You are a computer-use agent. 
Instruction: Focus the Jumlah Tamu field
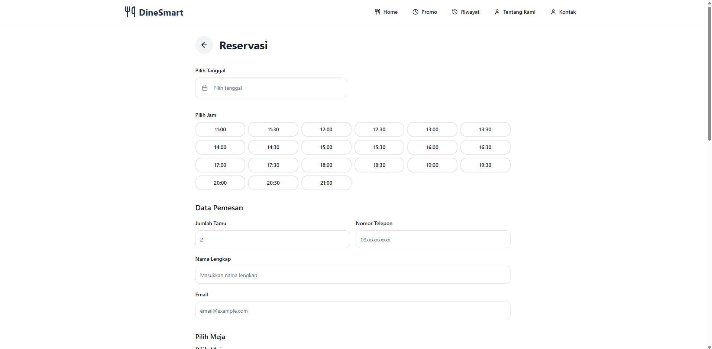(272, 239)
